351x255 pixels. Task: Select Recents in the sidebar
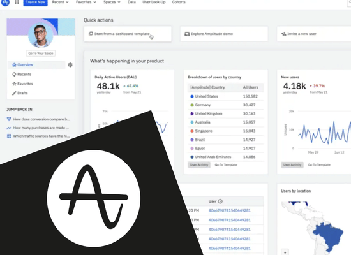click(x=24, y=74)
